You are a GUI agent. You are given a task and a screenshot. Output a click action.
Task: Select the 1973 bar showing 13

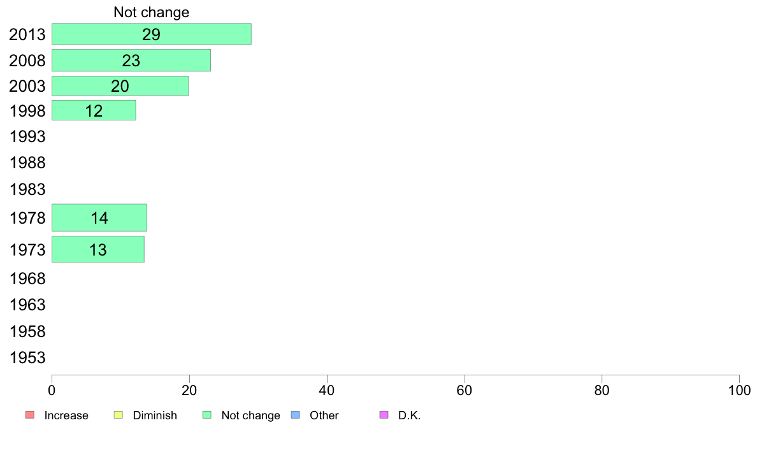pos(98,249)
